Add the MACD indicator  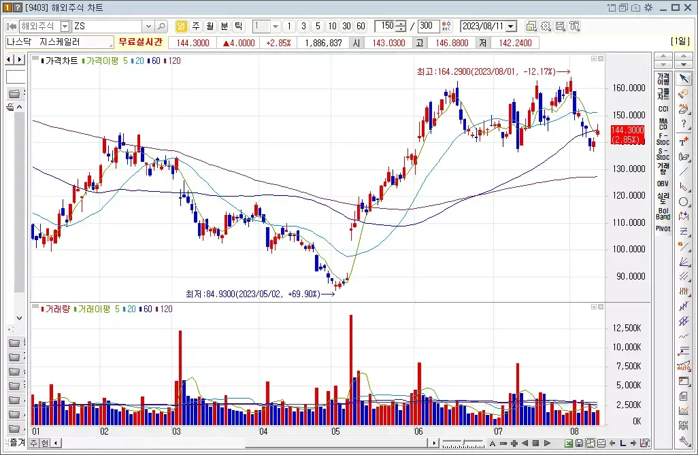pos(663,124)
